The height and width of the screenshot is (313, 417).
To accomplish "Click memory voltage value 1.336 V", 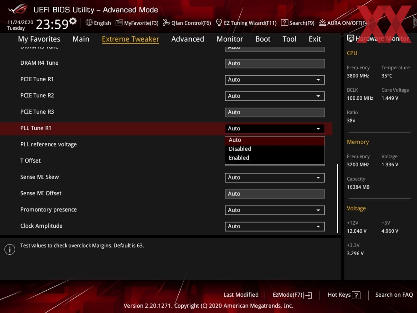I will click(x=390, y=165).
